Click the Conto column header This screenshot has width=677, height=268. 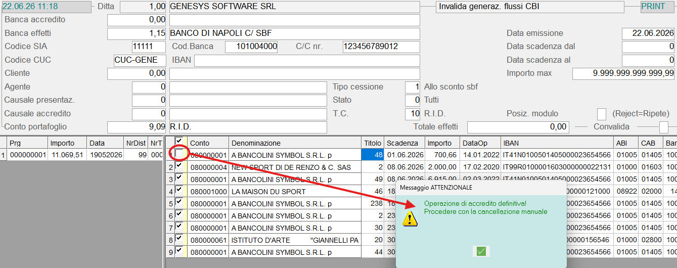tap(208, 143)
